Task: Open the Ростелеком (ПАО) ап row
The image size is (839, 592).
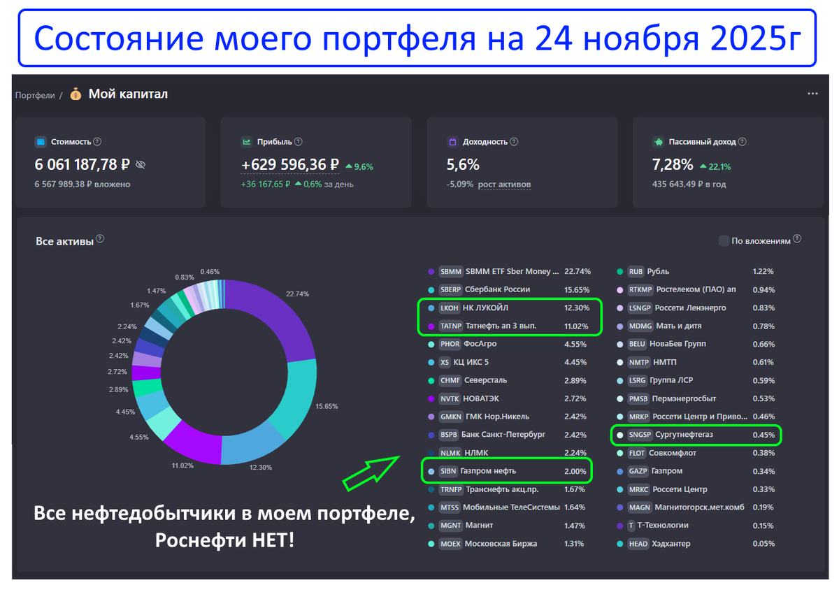Action: tap(696, 289)
